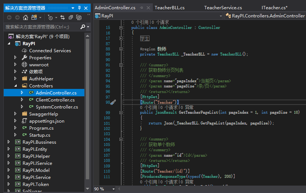Select ClientController.cs in the tree
This screenshot has height=193, width=306.
coord(55,100)
